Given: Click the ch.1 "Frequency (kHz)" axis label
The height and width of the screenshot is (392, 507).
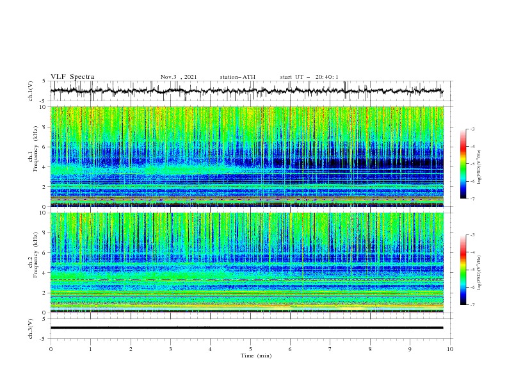Looking at the screenshot, I should 36,149.
